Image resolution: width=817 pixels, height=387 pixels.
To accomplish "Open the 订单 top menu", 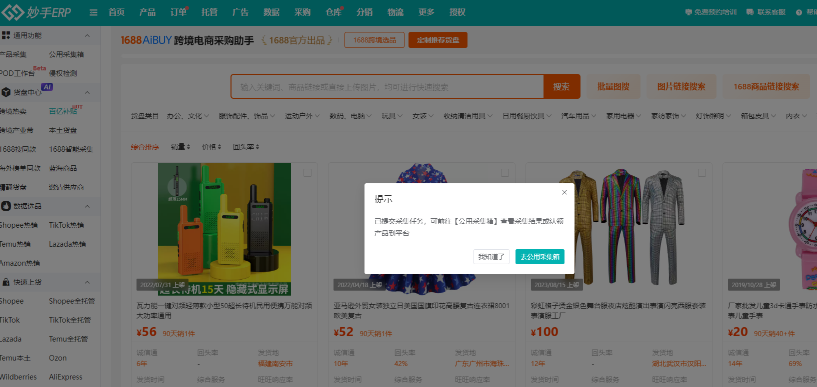I will pos(178,12).
